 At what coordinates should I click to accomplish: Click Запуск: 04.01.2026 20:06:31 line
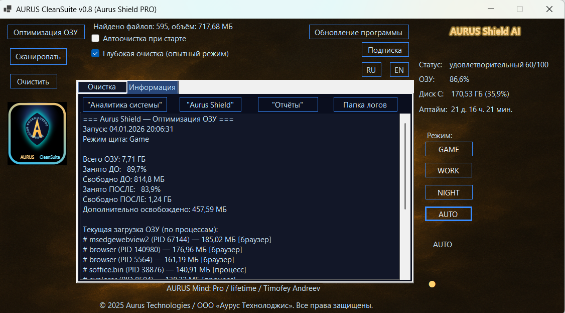tap(128, 129)
